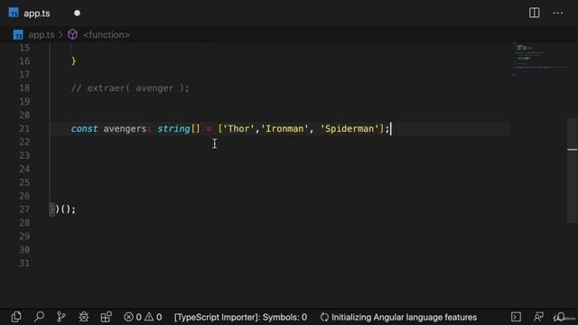Click the avengers variable name
Screen dimensions: 578x325
[x=125, y=128]
